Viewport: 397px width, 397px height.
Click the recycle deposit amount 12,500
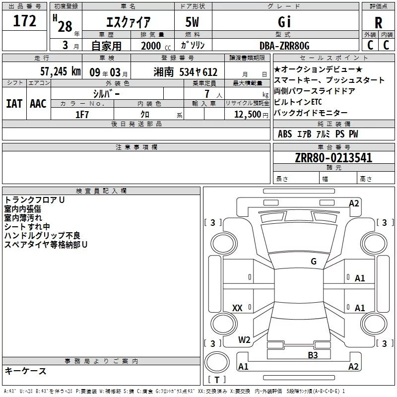[247, 114]
